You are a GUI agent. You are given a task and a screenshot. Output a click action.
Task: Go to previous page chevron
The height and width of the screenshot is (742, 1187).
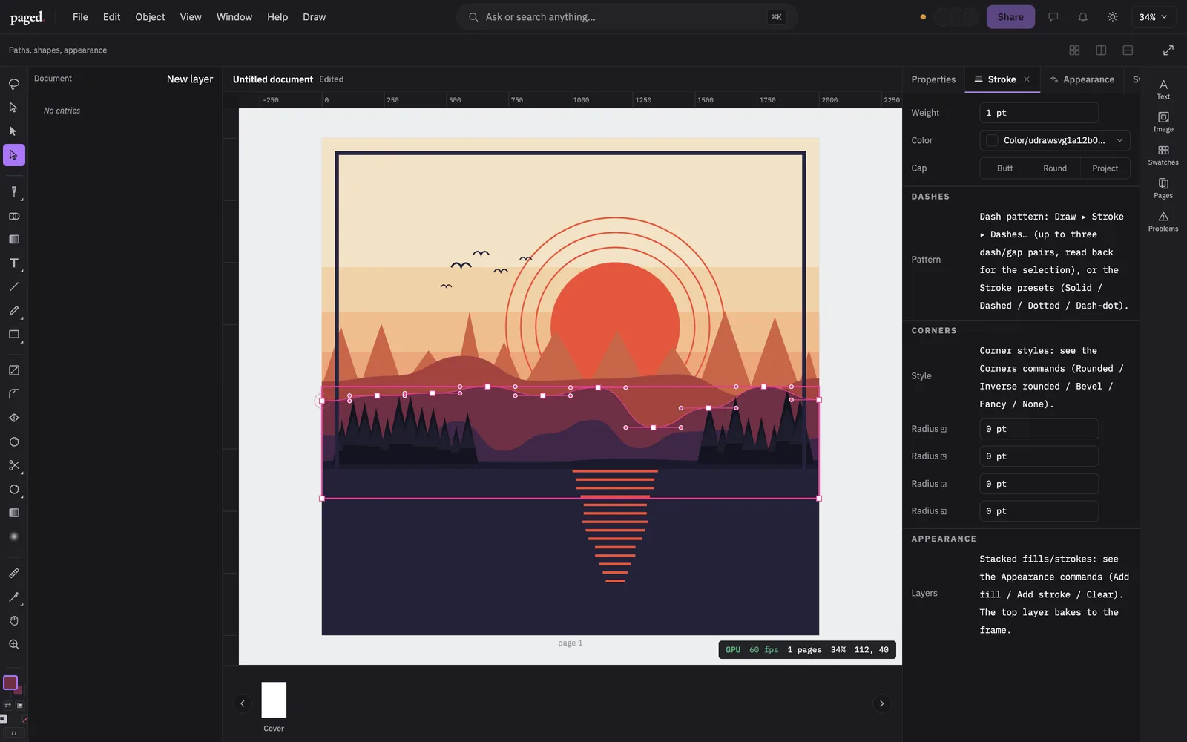pyautogui.click(x=243, y=703)
